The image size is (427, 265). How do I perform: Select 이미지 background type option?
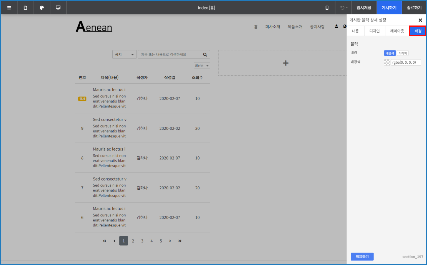coord(402,53)
